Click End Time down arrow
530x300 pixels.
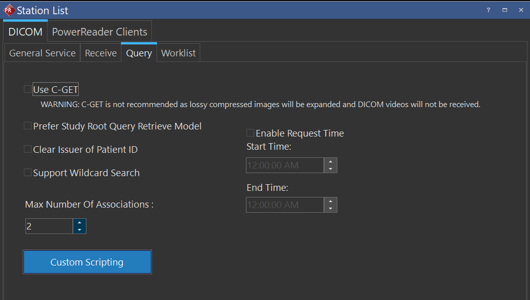330,208
